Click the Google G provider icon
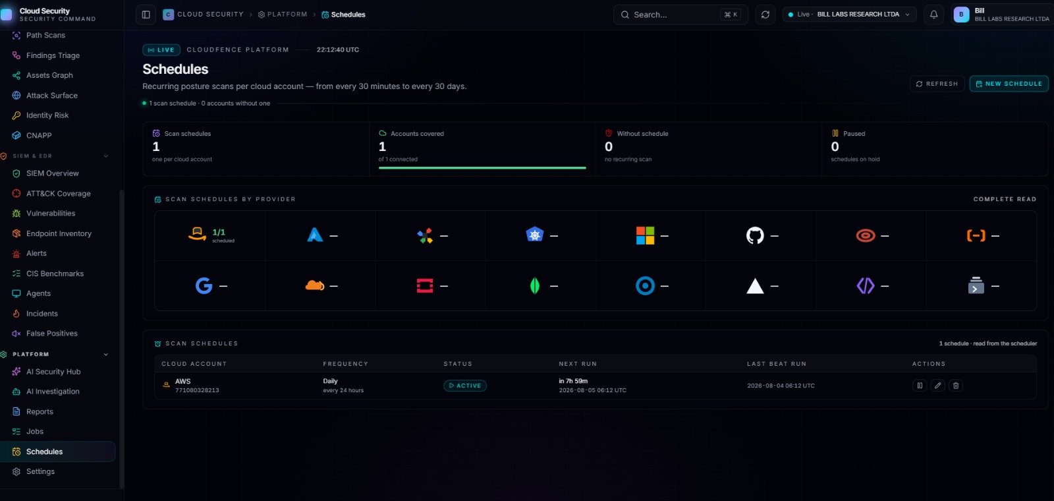1054x501 pixels. coord(204,285)
